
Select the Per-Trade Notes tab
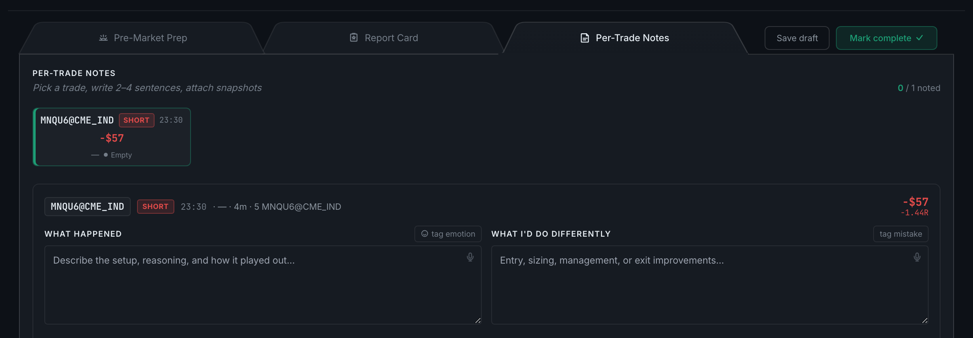coord(625,38)
